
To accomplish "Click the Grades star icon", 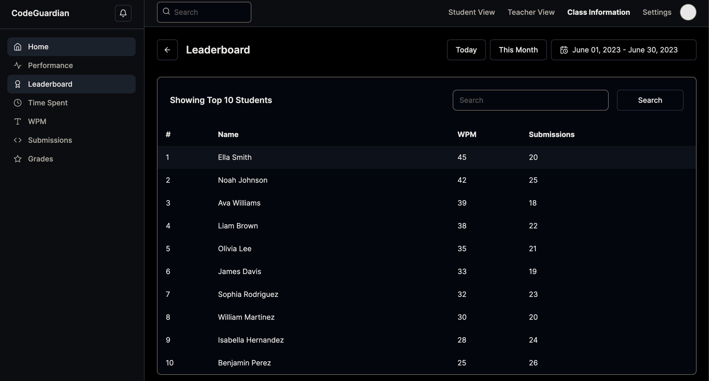I will pos(18,159).
